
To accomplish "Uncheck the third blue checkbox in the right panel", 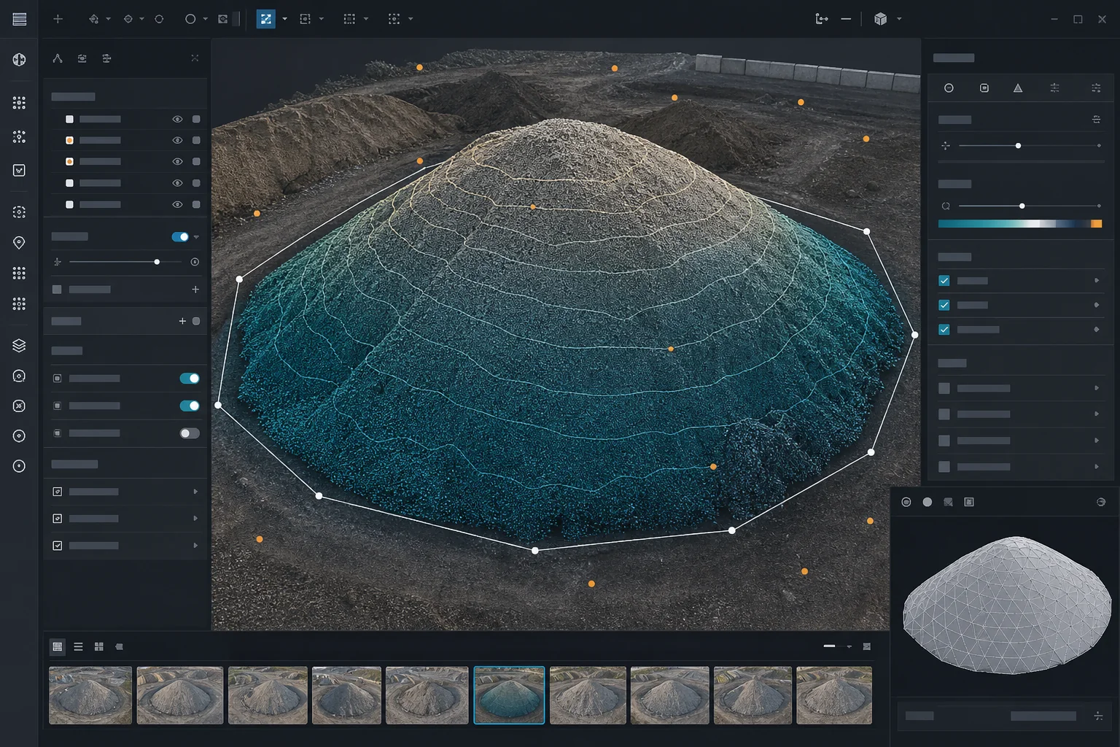I will point(944,330).
